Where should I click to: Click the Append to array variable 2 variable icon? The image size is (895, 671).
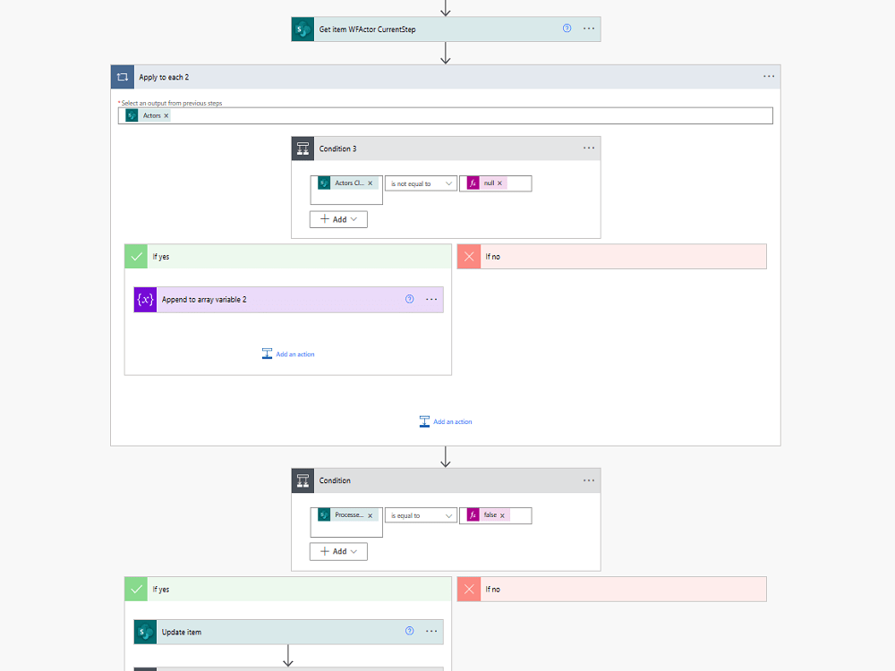coord(144,299)
